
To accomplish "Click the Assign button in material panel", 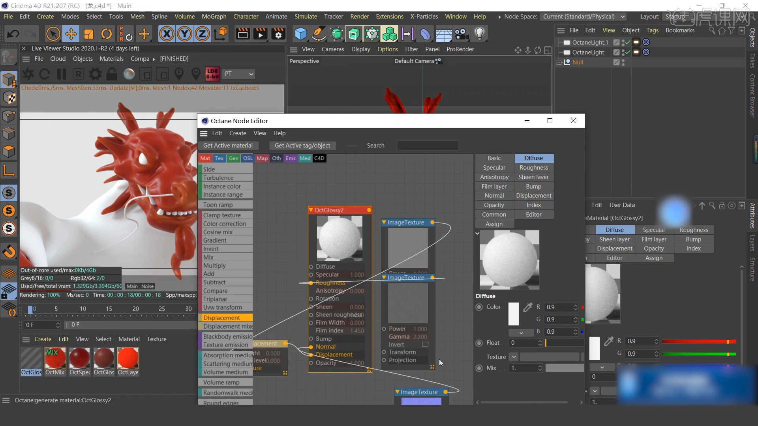I will 493,223.
